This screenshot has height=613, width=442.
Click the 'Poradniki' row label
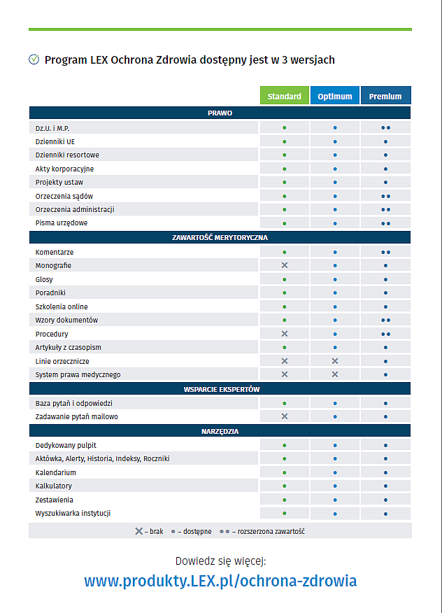click(50, 293)
